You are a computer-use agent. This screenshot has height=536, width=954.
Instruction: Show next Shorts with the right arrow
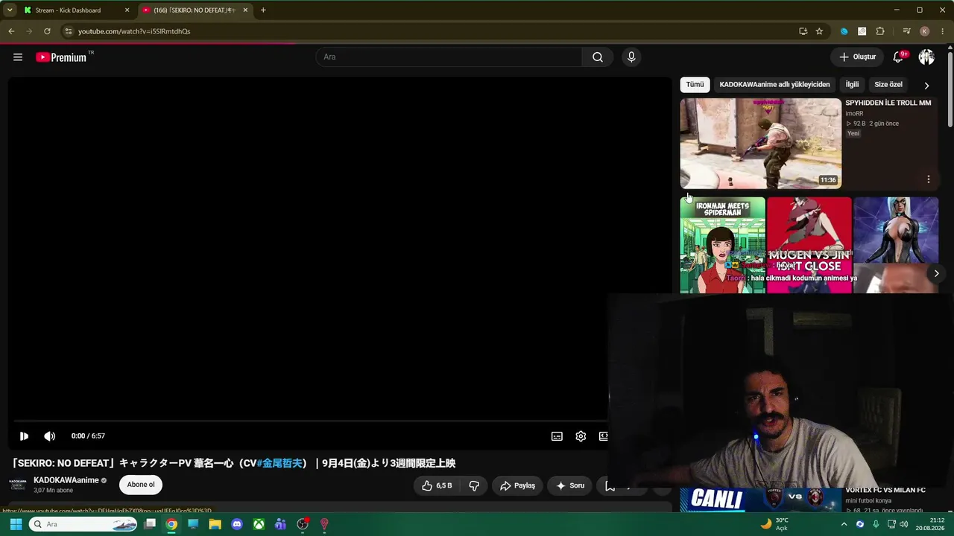point(936,274)
